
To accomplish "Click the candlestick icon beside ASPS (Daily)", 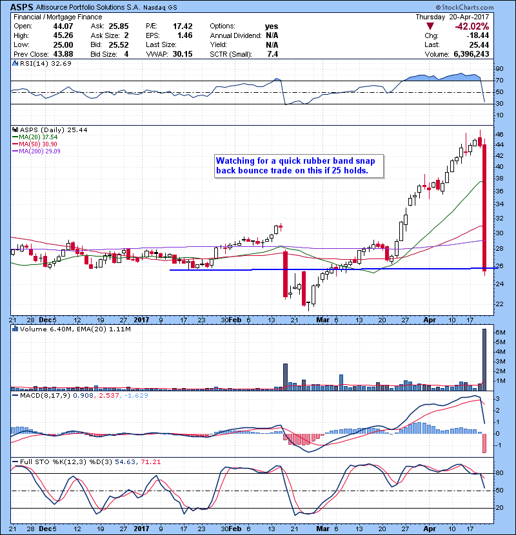I will 15,130.
